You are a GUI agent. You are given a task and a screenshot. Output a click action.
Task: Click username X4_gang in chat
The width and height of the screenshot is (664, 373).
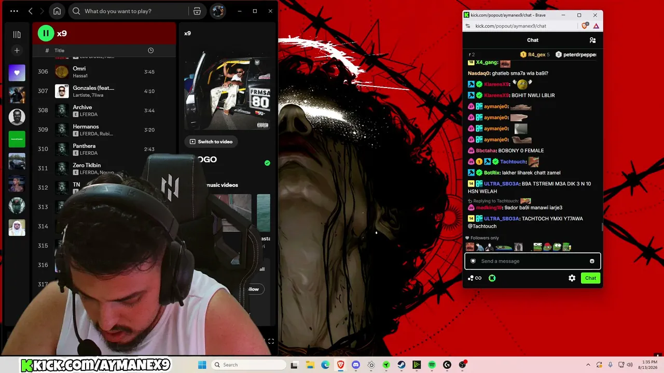487,62
